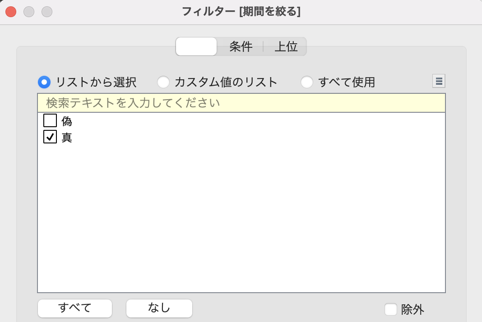
Task: Click the empty value list area
Action: 241,216
